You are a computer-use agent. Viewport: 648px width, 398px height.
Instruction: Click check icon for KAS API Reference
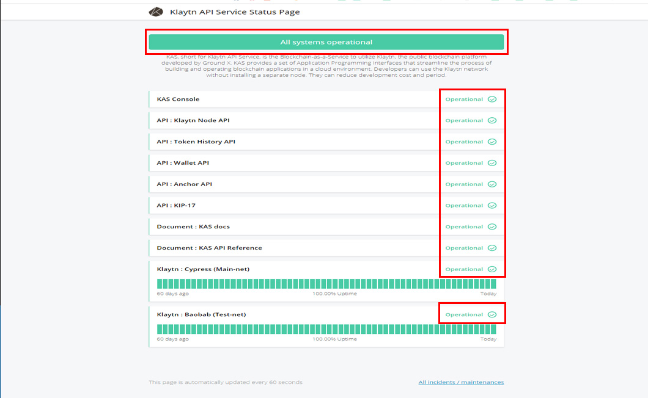pyautogui.click(x=492, y=248)
